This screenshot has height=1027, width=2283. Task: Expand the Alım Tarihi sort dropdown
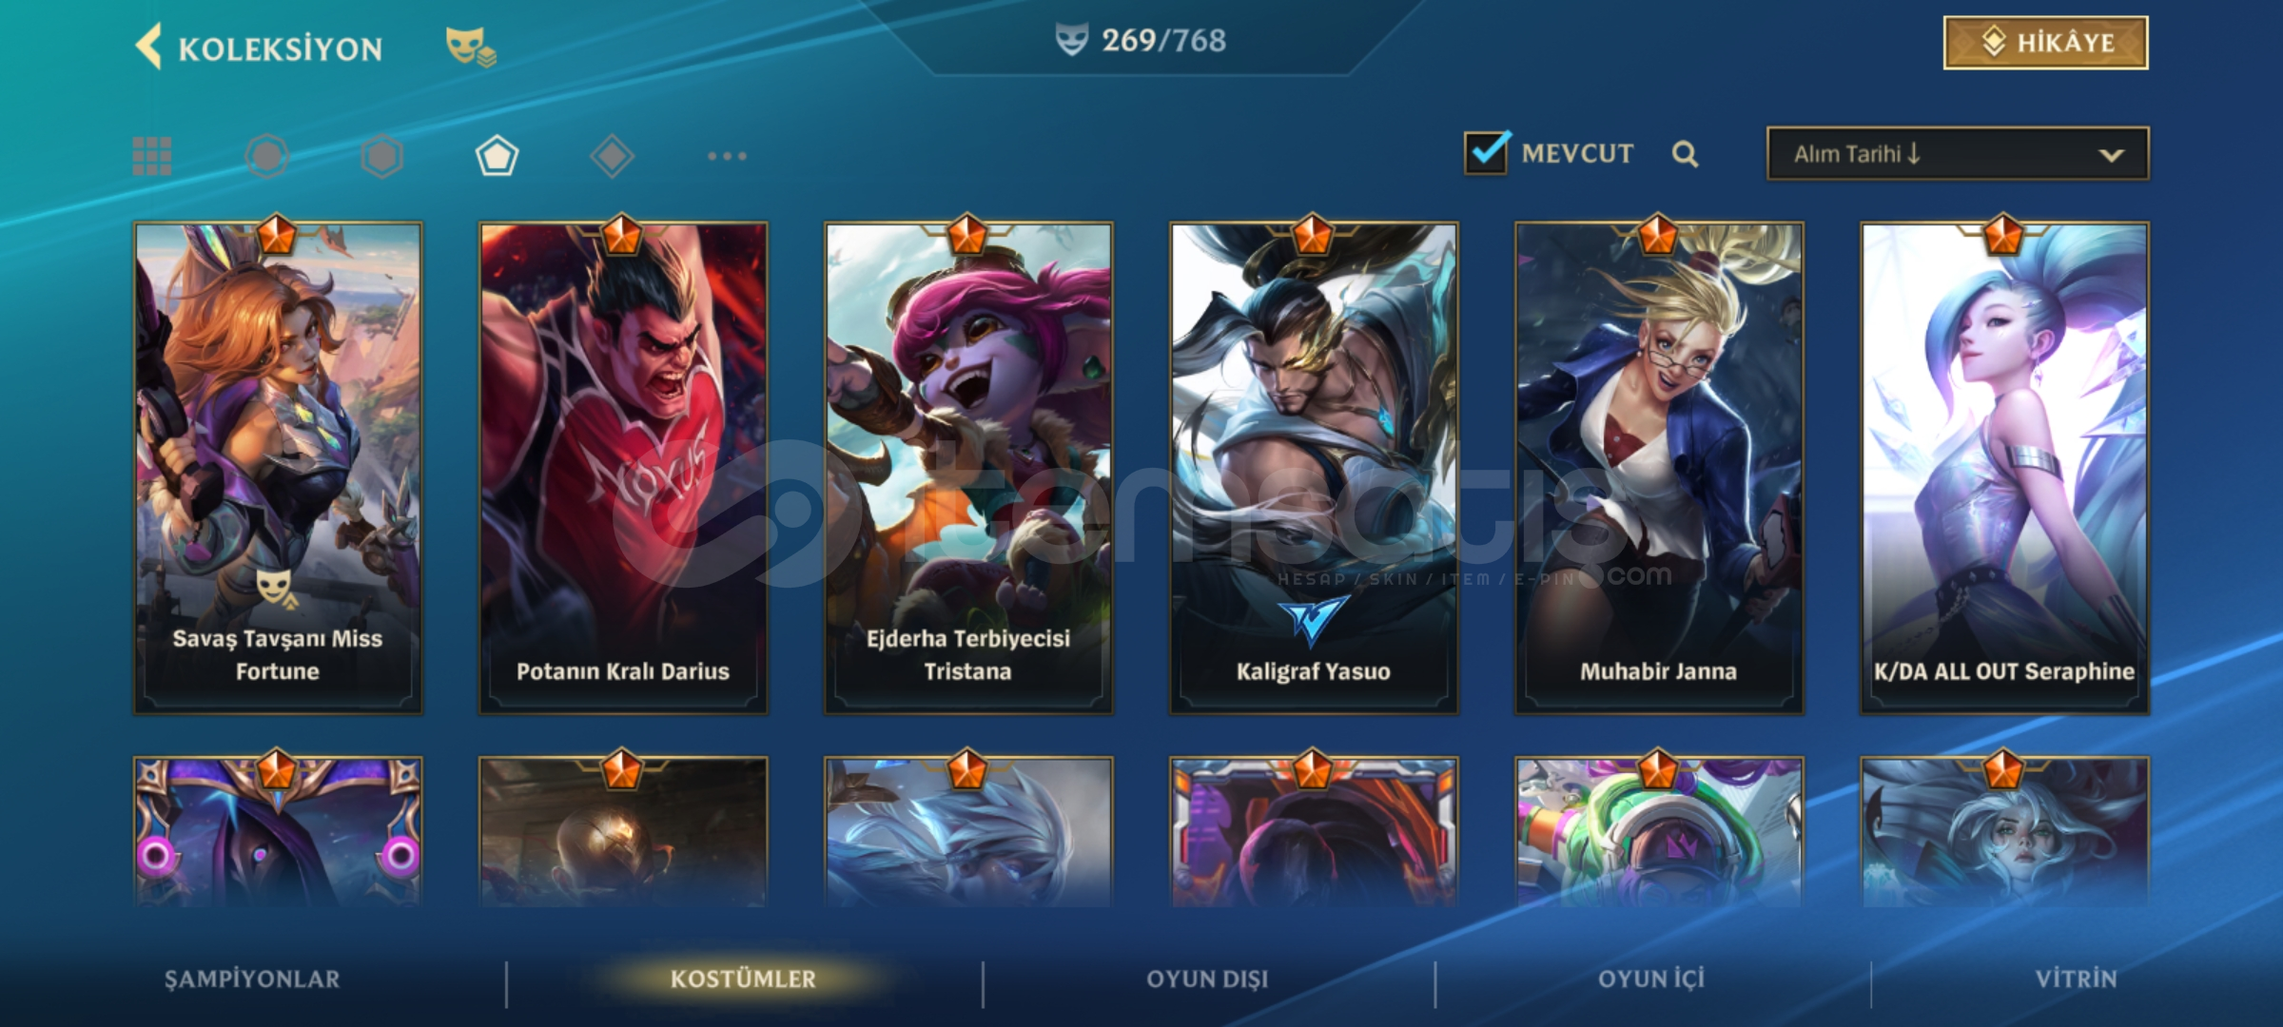pyautogui.click(x=1958, y=154)
